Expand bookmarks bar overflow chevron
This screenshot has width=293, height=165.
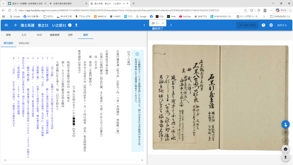(264, 16)
